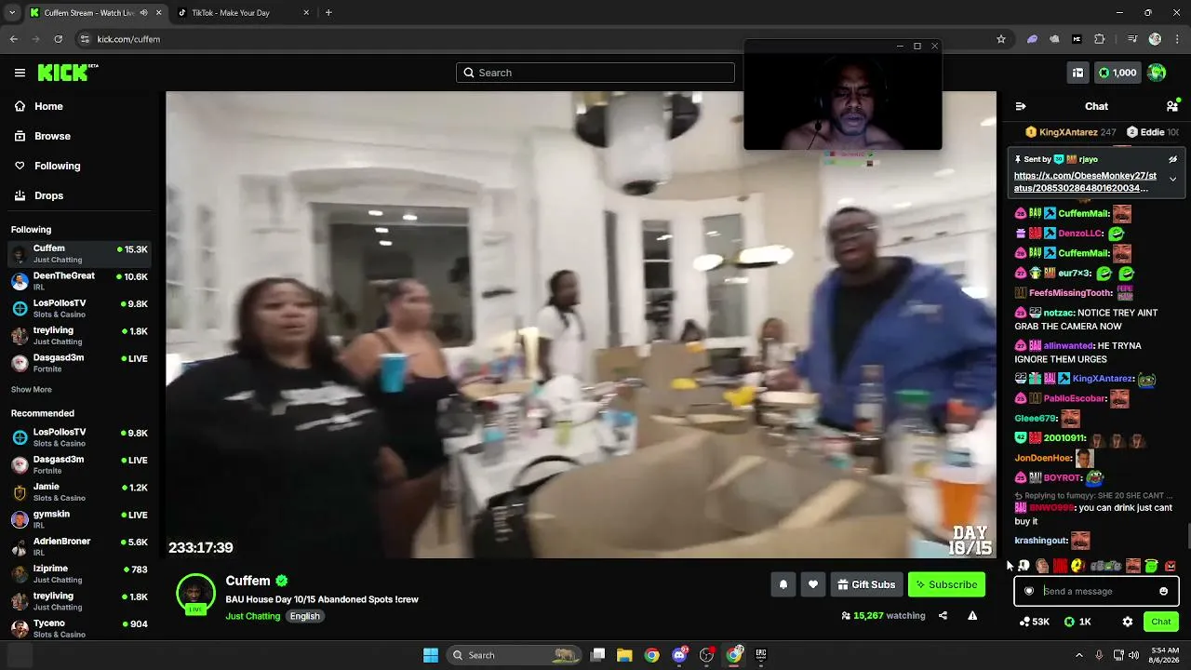1191x670 pixels.
Task: Focus the Send a message field
Action: coord(1096,591)
